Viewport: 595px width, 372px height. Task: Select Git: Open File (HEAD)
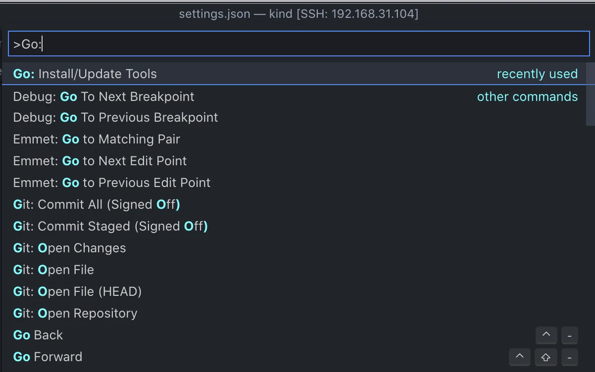click(294, 292)
